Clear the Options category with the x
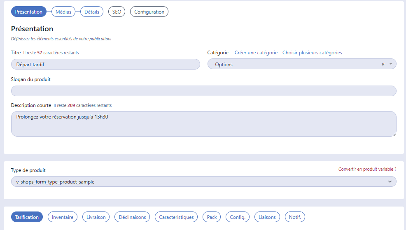 click(383, 65)
